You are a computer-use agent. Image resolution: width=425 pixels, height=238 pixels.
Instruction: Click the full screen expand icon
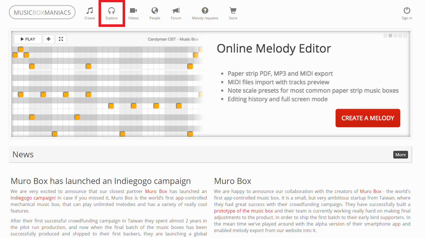pyautogui.click(x=61, y=39)
